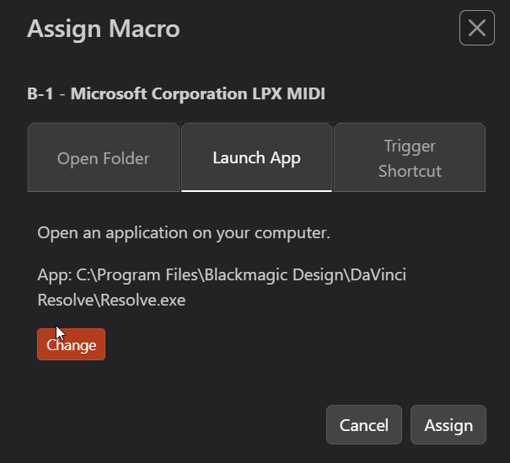
Task: Confirm with the Assign button
Action: pos(448,425)
